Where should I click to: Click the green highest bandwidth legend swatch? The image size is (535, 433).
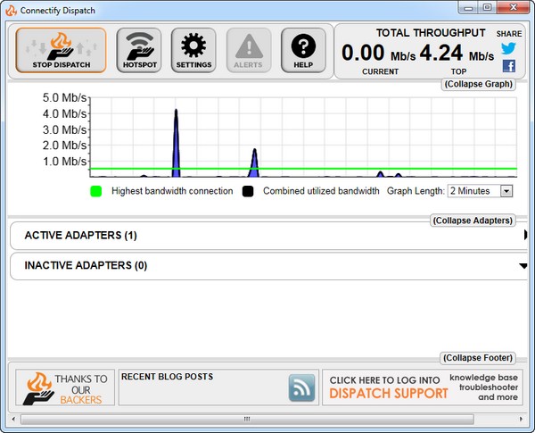pos(96,191)
